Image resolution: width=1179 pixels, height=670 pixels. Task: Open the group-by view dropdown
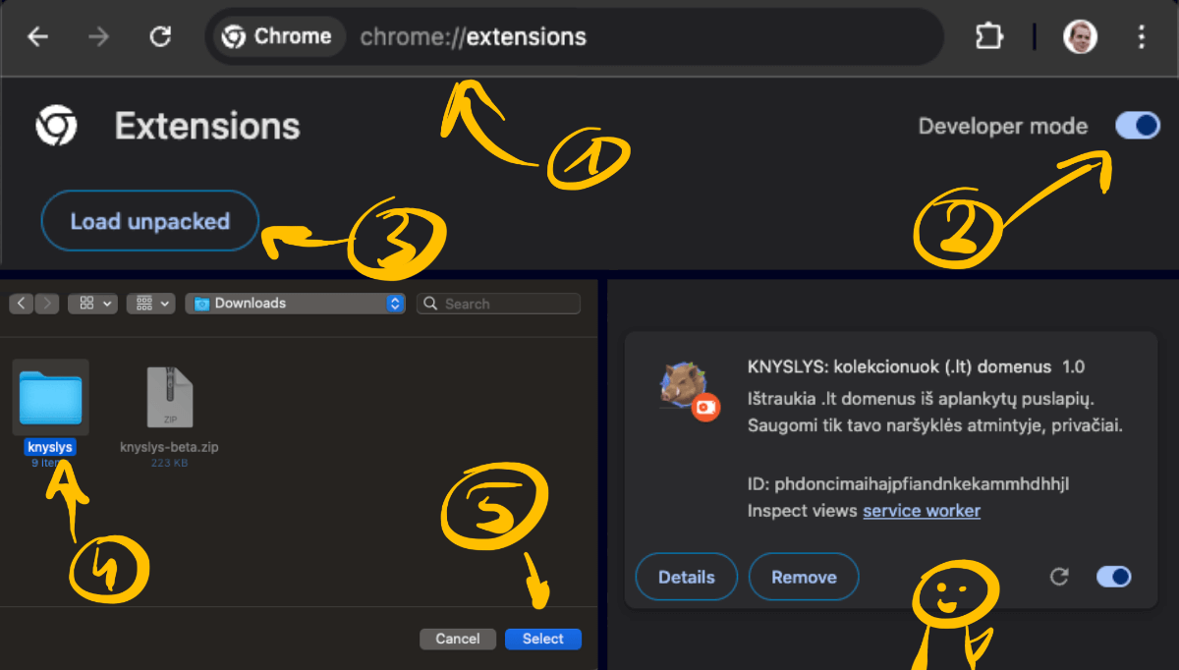click(x=151, y=304)
